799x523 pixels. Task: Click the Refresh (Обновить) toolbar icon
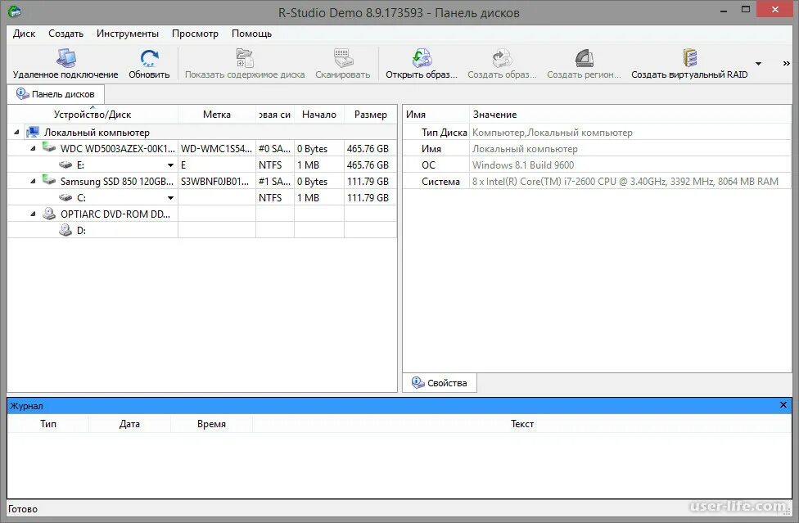tap(149, 58)
